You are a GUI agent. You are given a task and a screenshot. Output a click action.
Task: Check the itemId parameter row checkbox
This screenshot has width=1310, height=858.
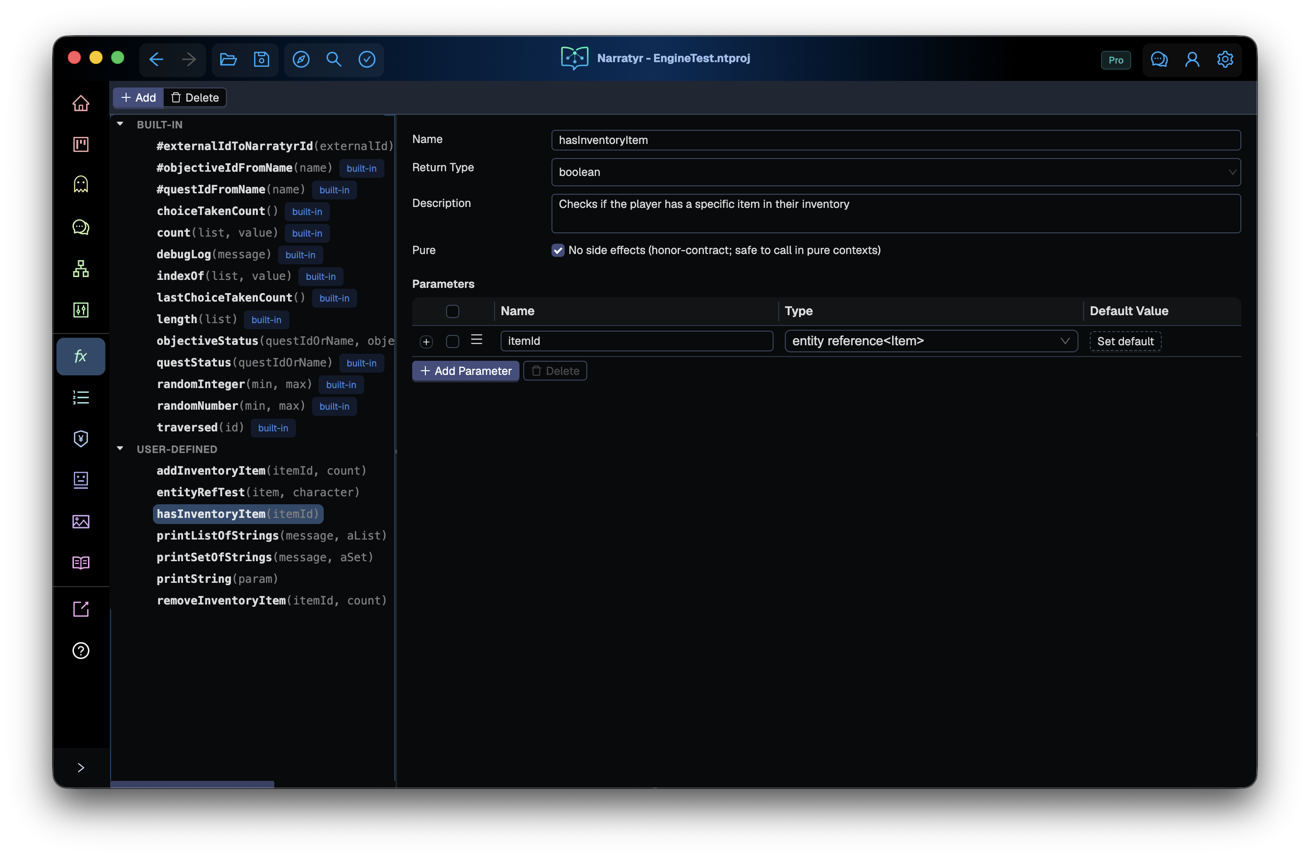coord(453,342)
